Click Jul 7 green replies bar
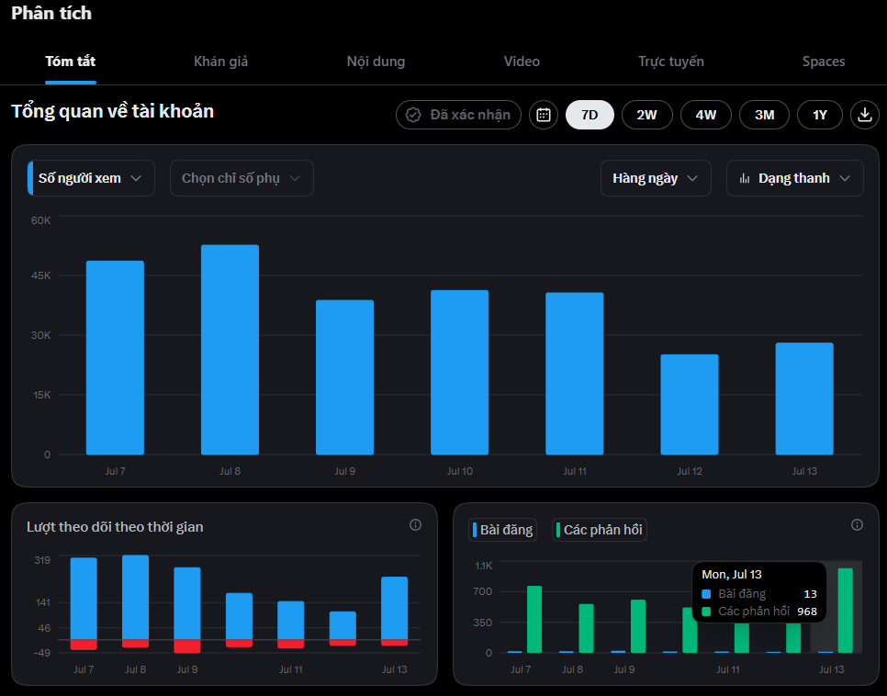Screen dimensions: 887x696 pos(534,619)
